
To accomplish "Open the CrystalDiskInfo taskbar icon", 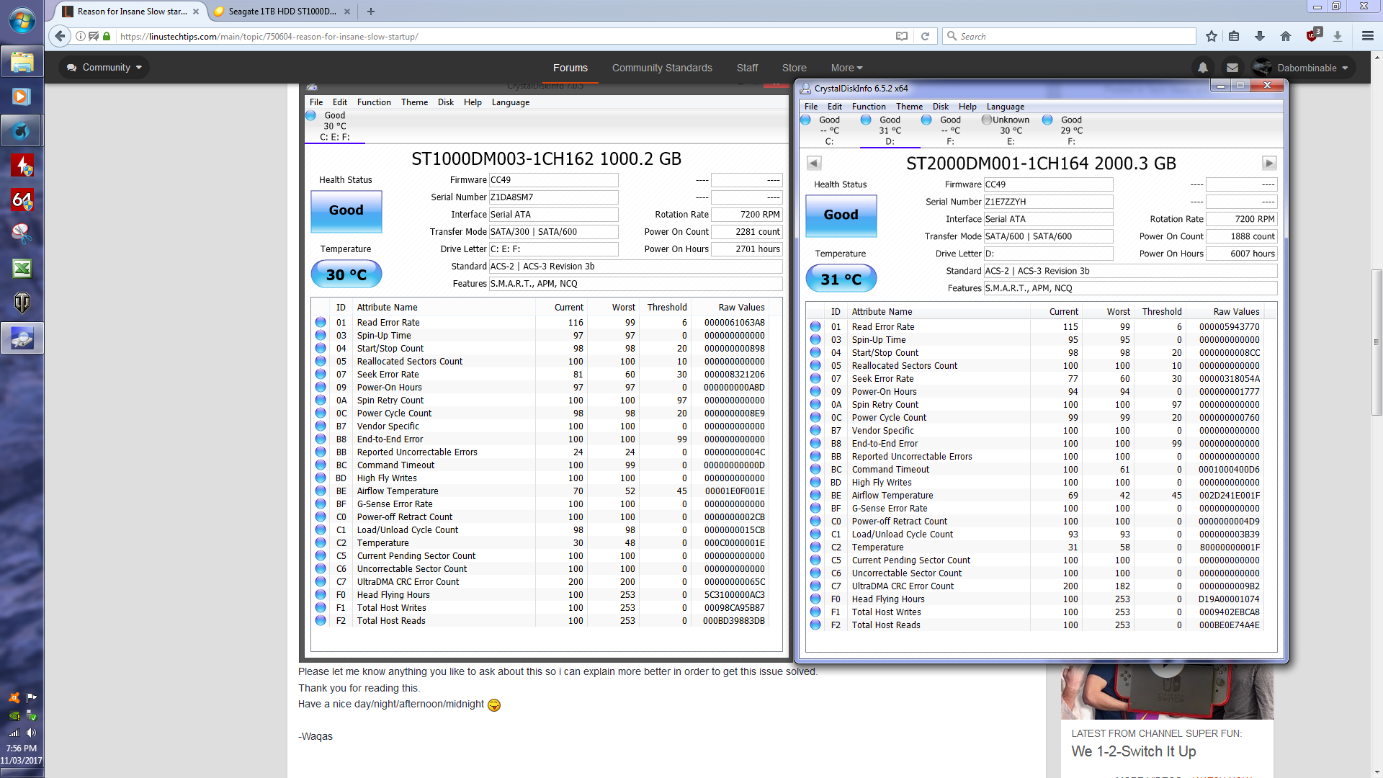I will tap(22, 337).
